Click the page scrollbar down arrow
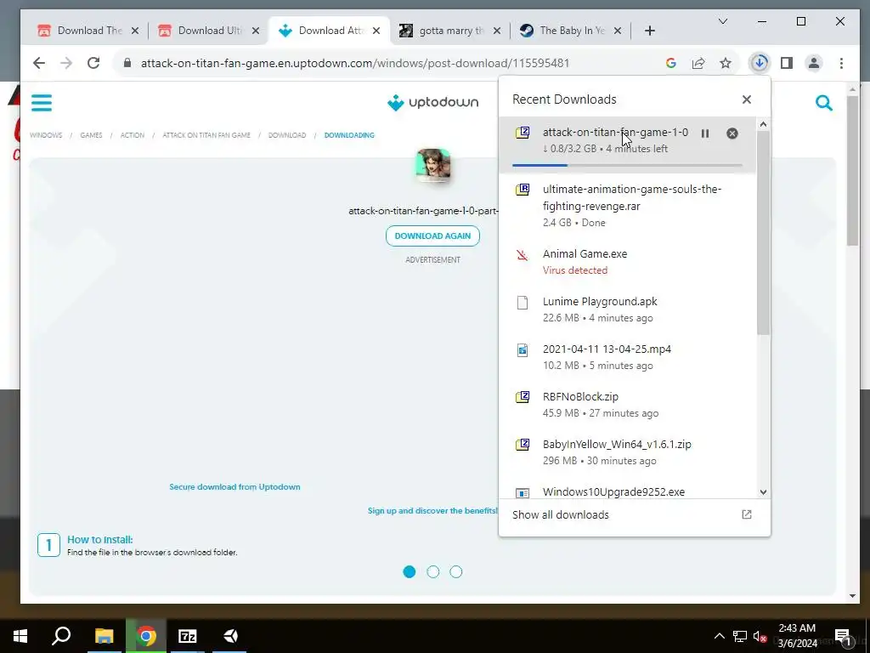Image resolution: width=870 pixels, height=653 pixels. (x=853, y=596)
